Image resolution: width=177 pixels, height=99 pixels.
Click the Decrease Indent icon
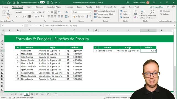click(x=59, y=16)
